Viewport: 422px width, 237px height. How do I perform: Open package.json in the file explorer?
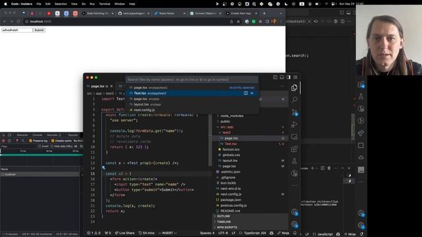[231, 199]
